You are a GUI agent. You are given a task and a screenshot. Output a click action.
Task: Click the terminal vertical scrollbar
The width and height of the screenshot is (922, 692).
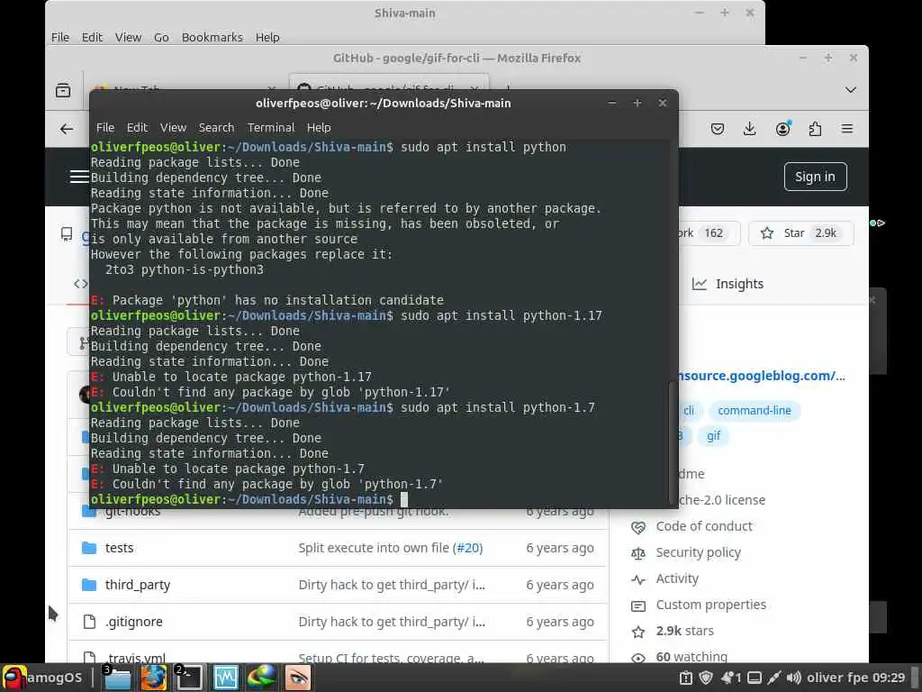[x=673, y=442]
